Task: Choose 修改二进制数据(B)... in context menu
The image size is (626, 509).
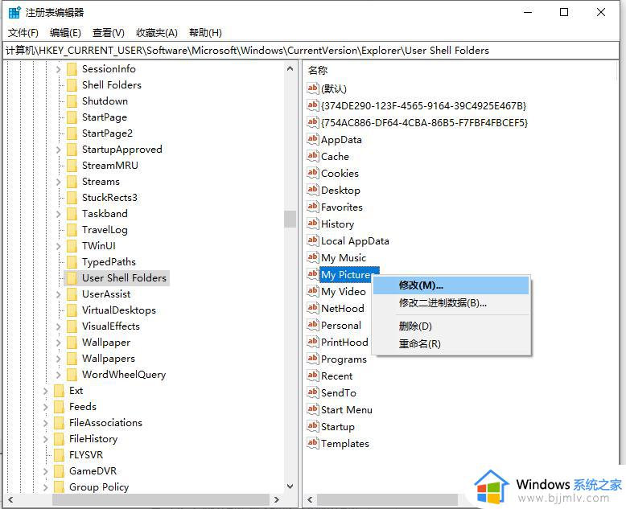Action: coord(451,303)
